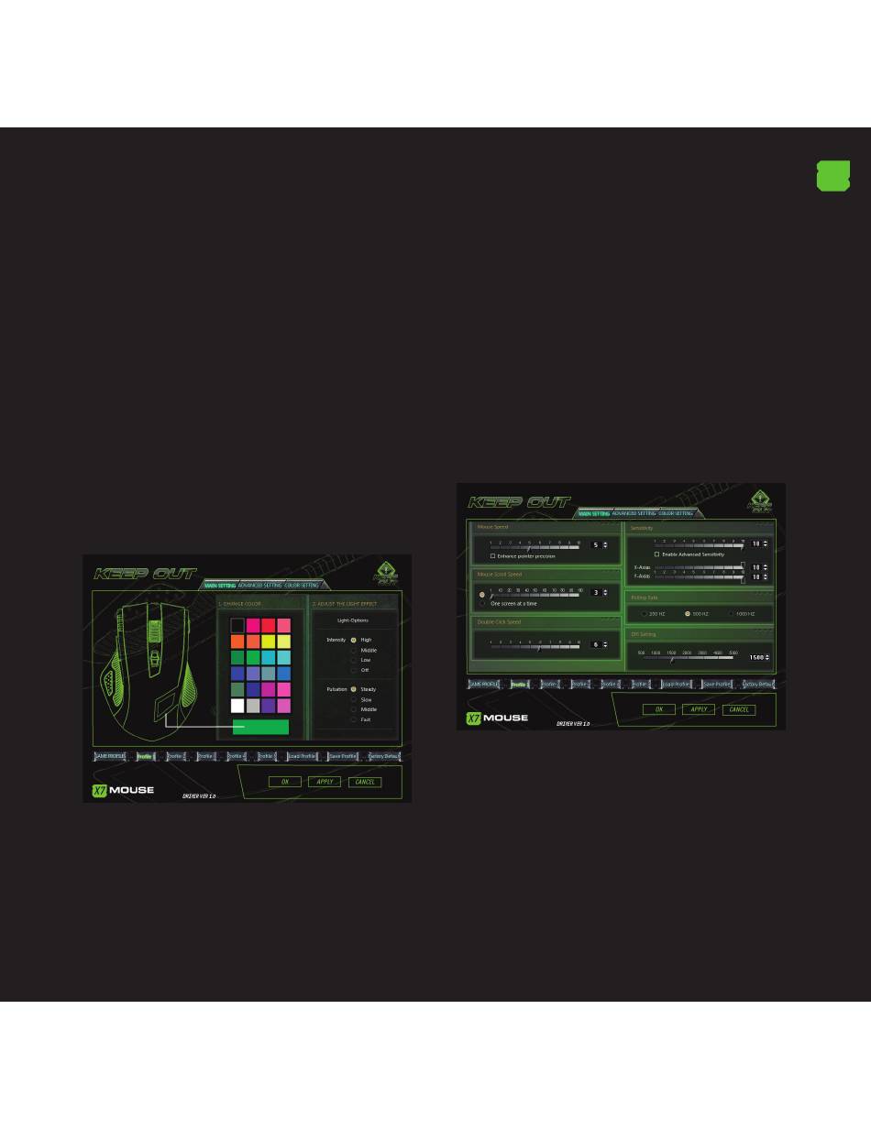Click Factory Default in mouse-diagram window
Screen dimensions: 871x1130
[x=383, y=756]
